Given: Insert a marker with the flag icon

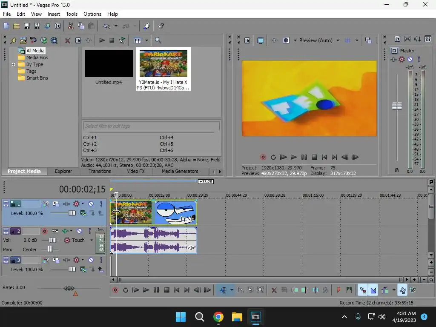Looking at the screenshot, I should point(338,290).
